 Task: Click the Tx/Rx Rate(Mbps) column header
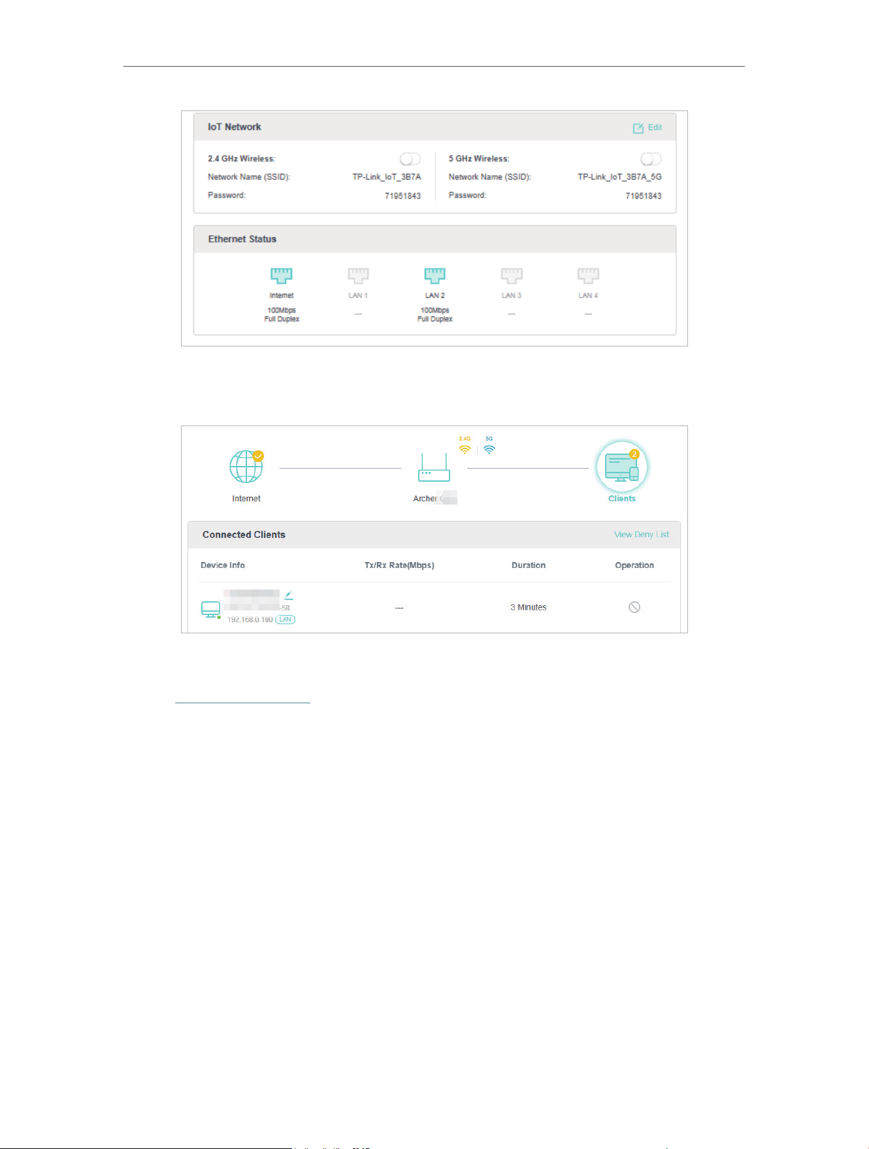pos(399,565)
